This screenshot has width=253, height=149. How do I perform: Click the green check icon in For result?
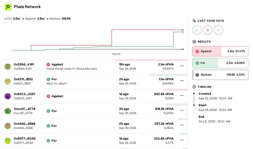[x=197, y=63]
